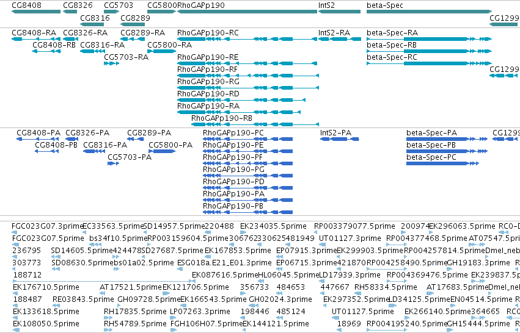Select the CG5800-RA transcript label
Screen dimensions: 520x333
point(169,45)
